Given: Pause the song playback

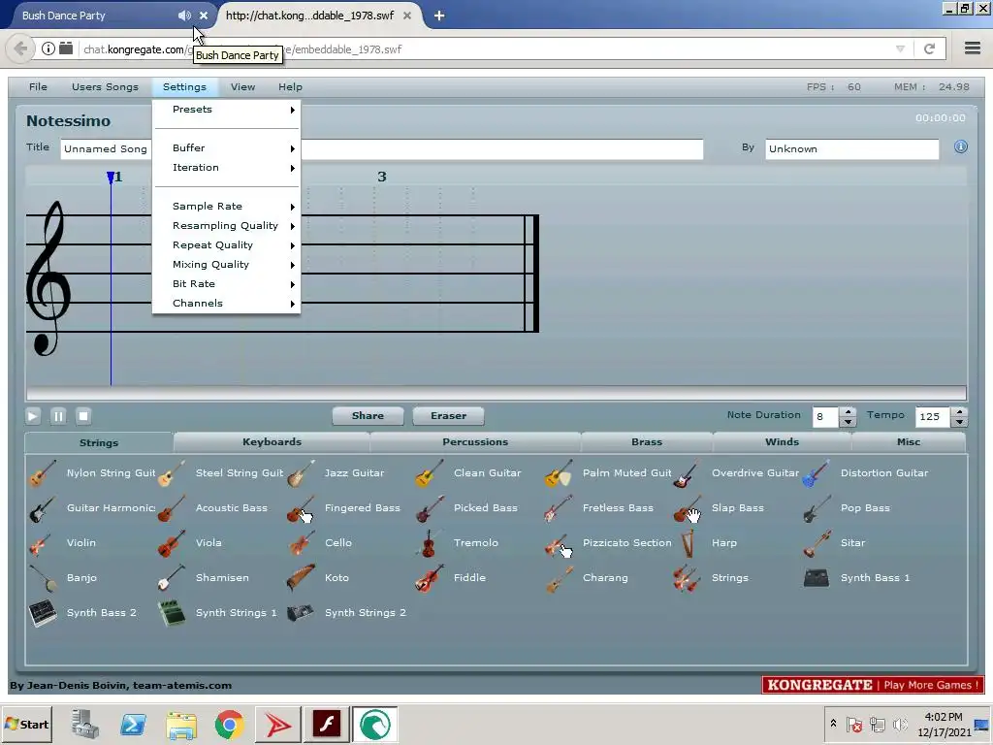Looking at the screenshot, I should coord(58,416).
